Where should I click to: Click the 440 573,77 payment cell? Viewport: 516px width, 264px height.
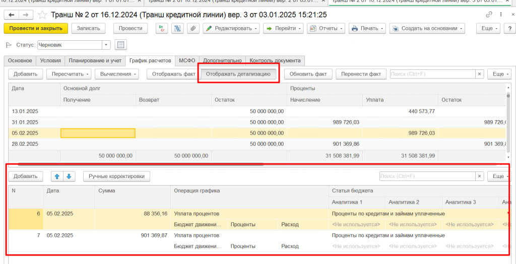[400, 111]
